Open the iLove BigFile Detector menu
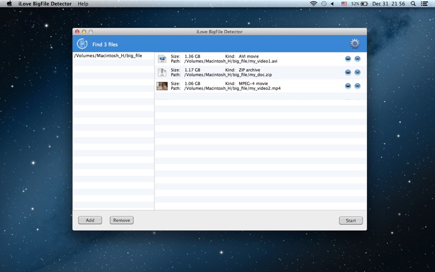Viewport: 435px width, 272px height. click(45, 4)
